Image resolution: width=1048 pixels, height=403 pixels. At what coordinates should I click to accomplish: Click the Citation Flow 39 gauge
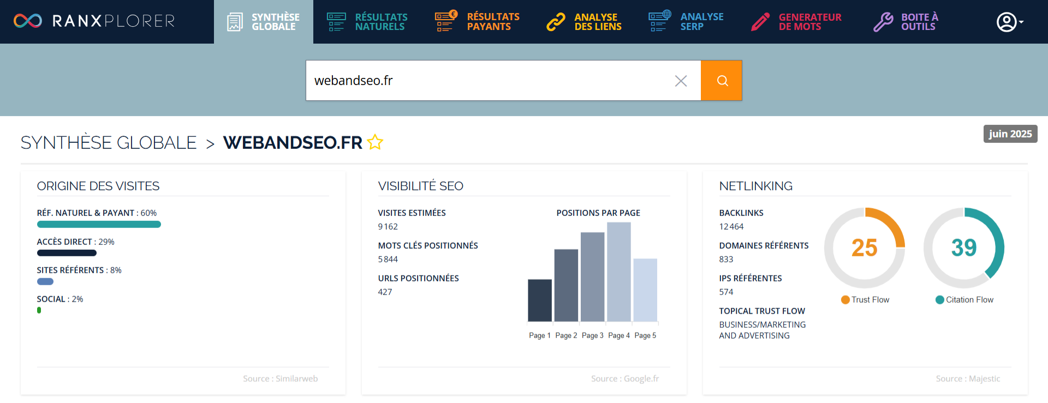(964, 248)
